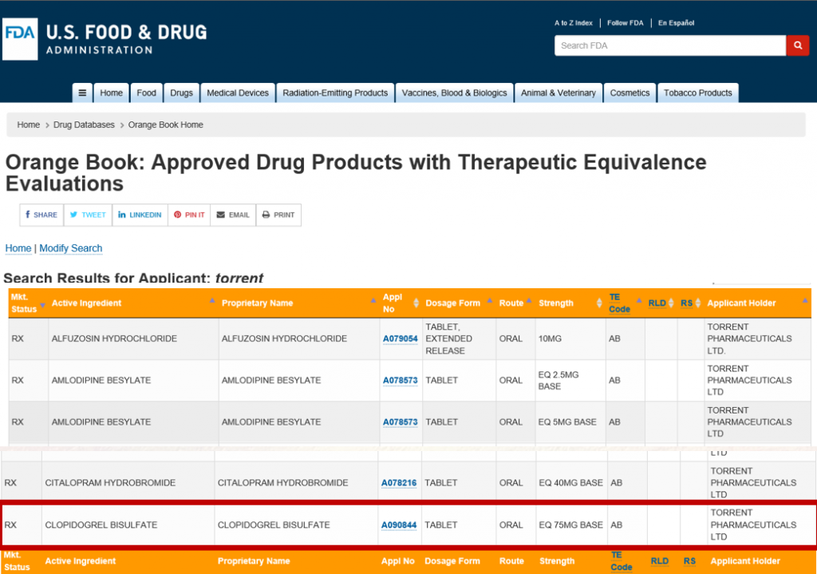
Task: Select TABLET, EXTENDED RELEASE dosage cell
Action: (459, 338)
